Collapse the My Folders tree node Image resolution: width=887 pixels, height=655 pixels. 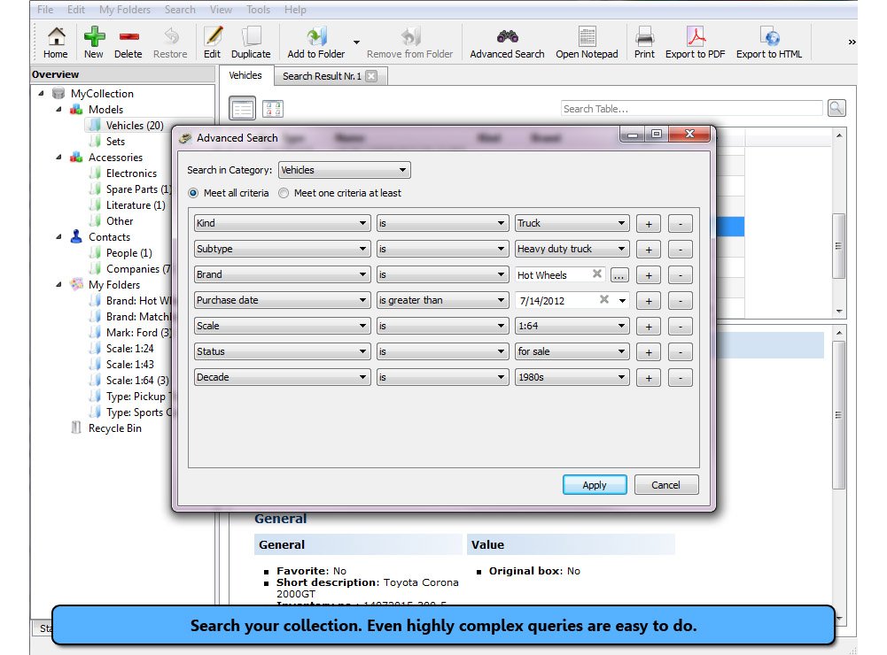58,284
